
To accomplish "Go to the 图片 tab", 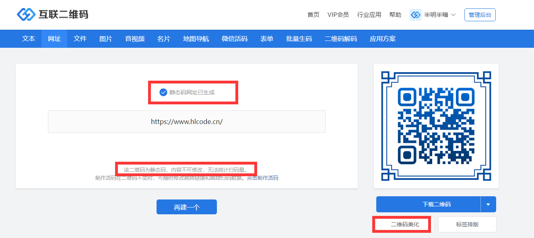I will click(106, 39).
